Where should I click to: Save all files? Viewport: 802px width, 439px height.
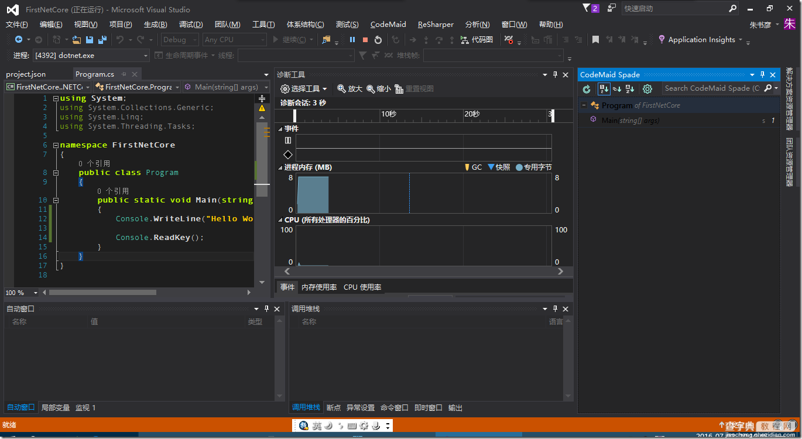102,40
